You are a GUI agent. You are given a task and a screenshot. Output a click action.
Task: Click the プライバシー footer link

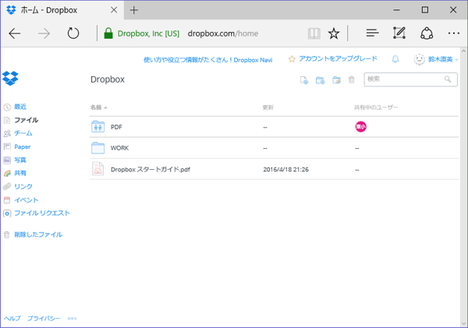(44, 319)
